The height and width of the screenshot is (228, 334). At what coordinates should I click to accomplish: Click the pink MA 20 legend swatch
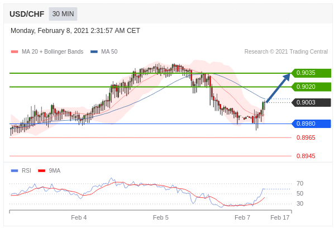pos(15,51)
